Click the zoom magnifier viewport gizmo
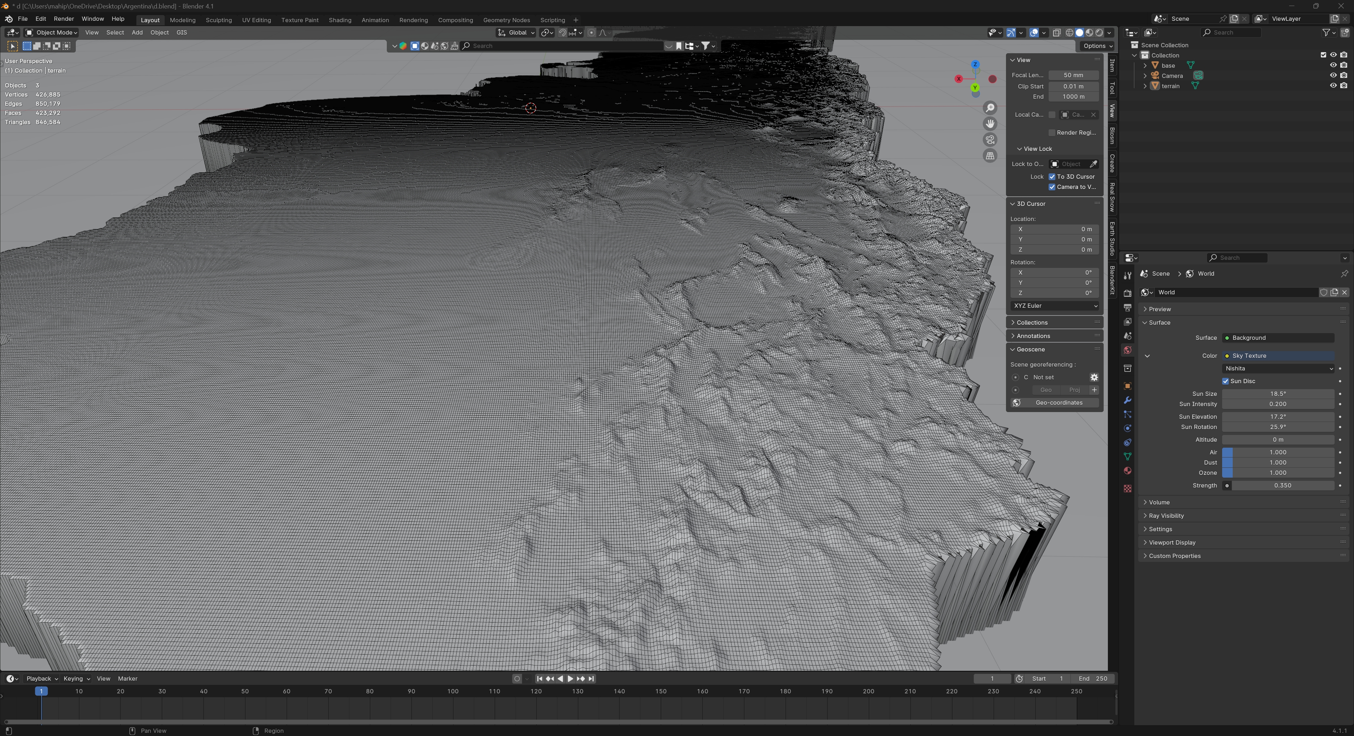This screenshot has height=736, width=1354. [x=990, y=108]
